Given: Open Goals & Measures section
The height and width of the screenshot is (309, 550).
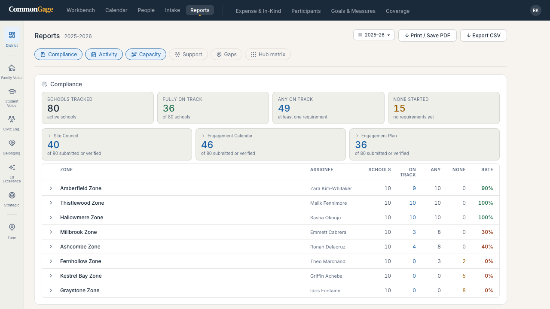Looking at the screenshot, I should (x=353, y=11).
